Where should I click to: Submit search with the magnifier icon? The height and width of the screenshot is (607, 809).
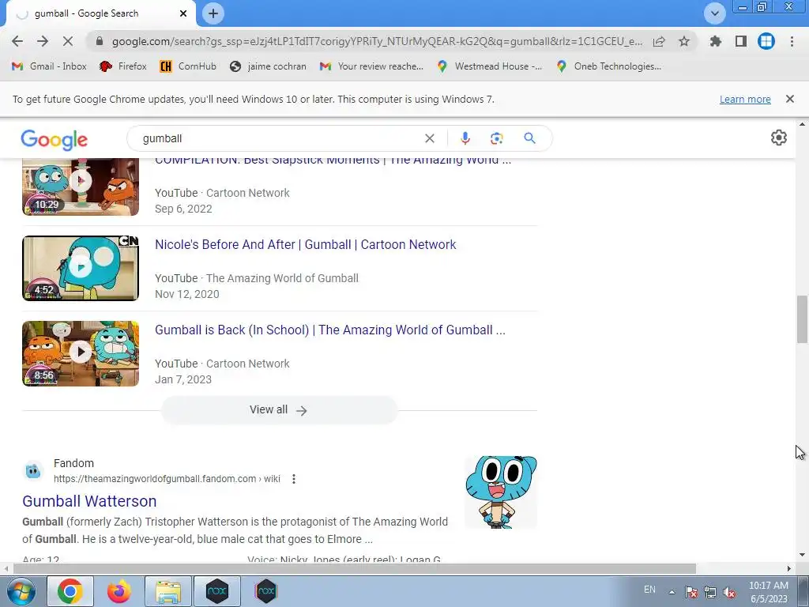point(529,138)
